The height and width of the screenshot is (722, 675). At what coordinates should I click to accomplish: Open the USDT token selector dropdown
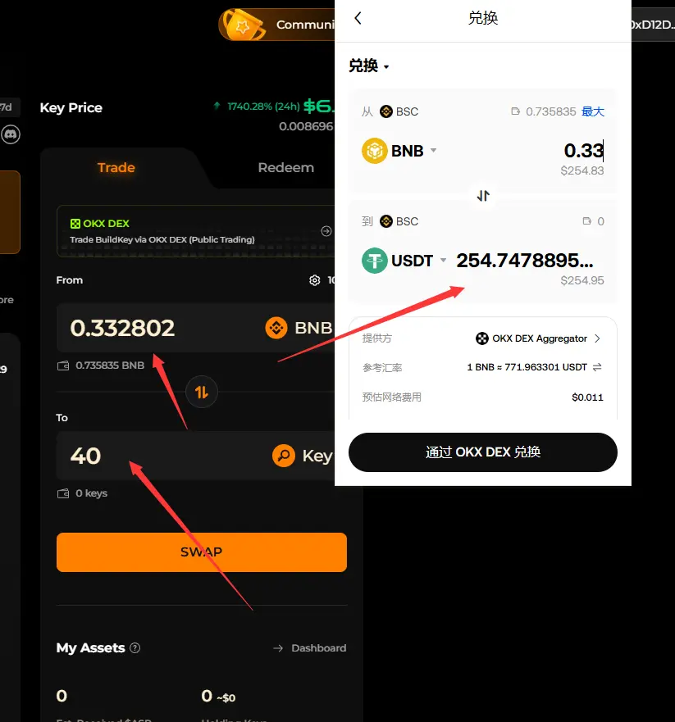point(404,261)
